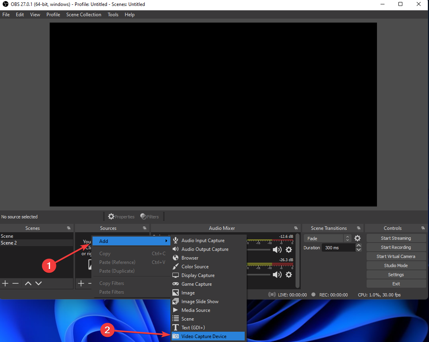The image size is (429, 342).
Task: Click the Video Capture Device camera icon
Action: (x=176, y=336)
